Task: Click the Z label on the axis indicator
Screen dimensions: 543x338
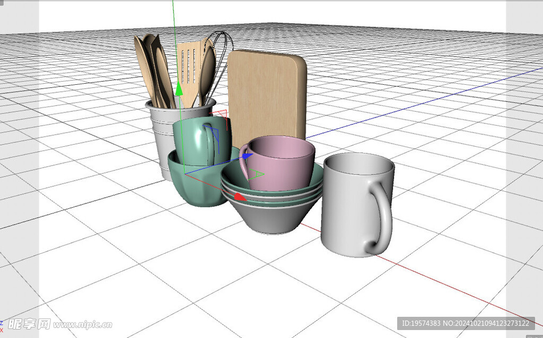Action: click(2, 323)
